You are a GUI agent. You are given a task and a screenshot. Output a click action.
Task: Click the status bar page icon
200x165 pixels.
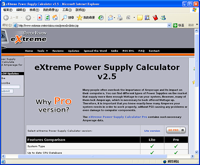(3, 162)
